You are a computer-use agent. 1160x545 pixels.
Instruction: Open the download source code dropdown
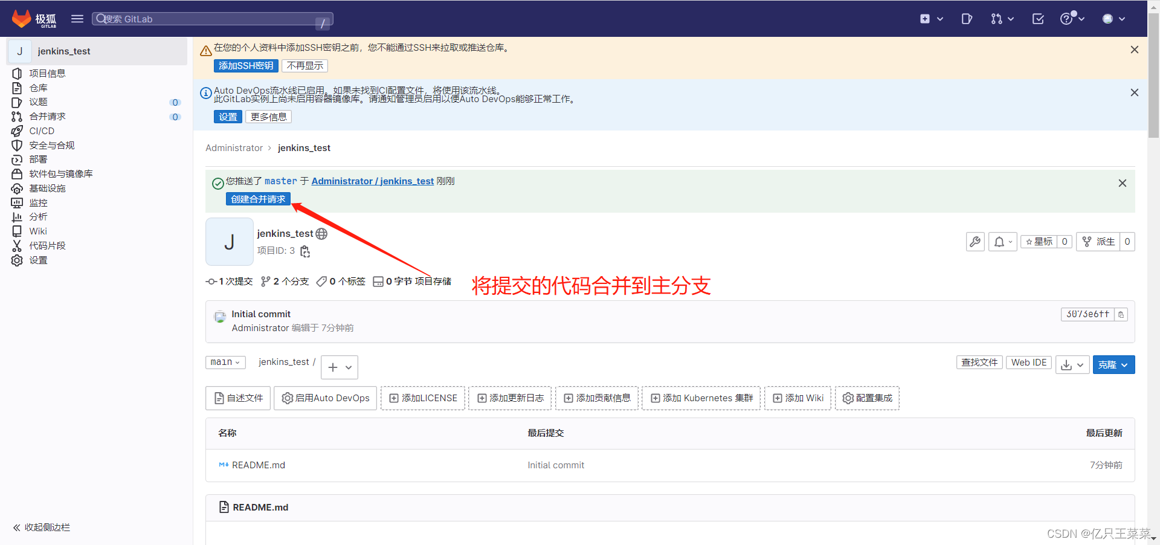pos(1072,365)
